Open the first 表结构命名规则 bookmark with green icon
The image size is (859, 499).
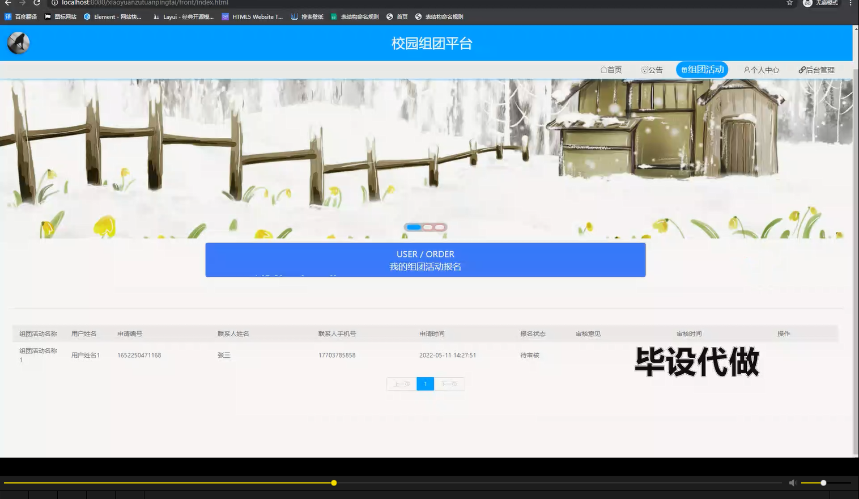(355, 17)
